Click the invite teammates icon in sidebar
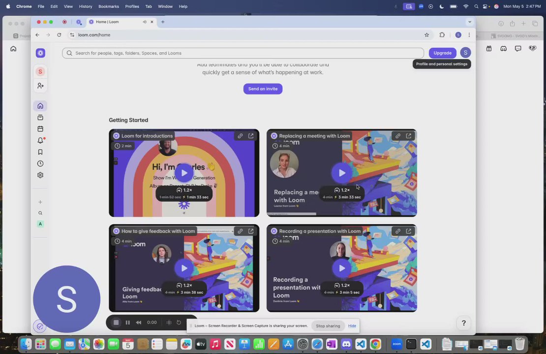Image resolution: width=546 pixels, height=354 pixels. [x=40, y=86]
